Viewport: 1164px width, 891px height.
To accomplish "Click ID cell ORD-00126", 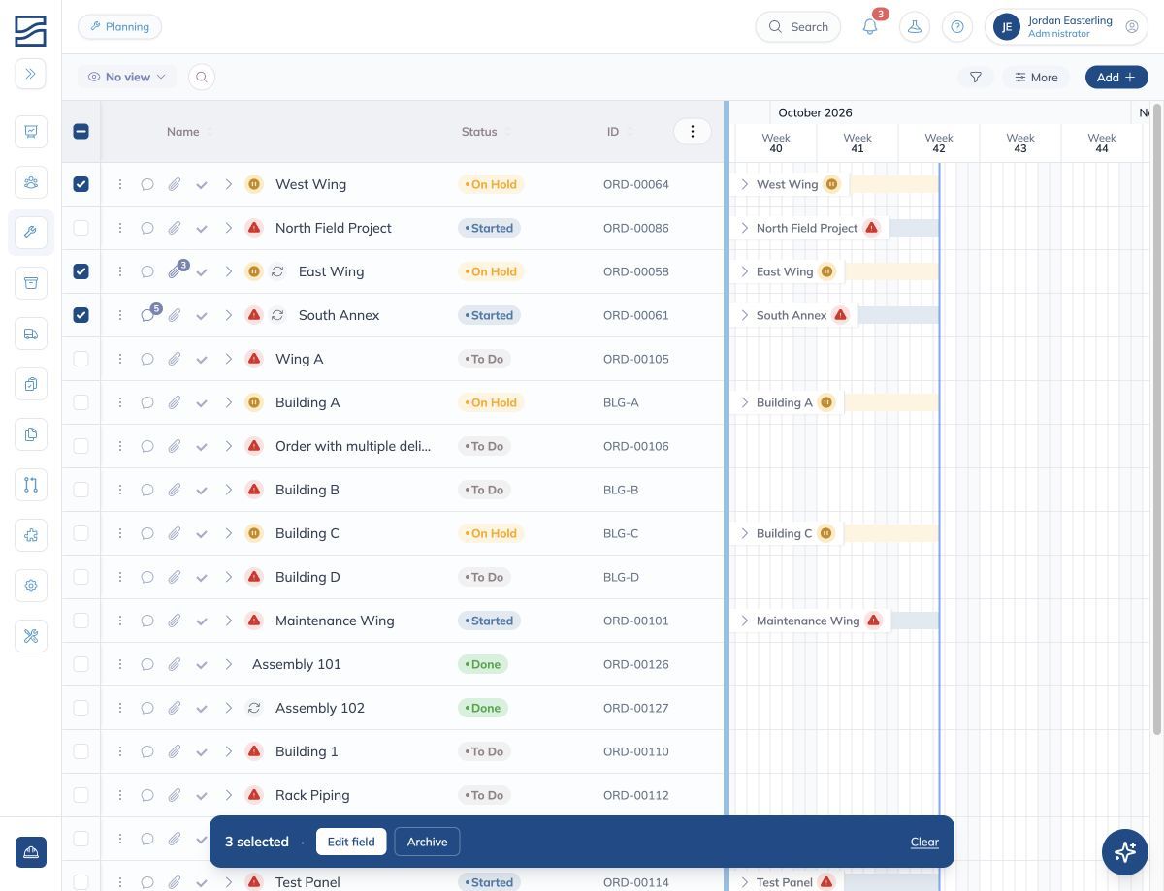I will [x=635, y=664].
